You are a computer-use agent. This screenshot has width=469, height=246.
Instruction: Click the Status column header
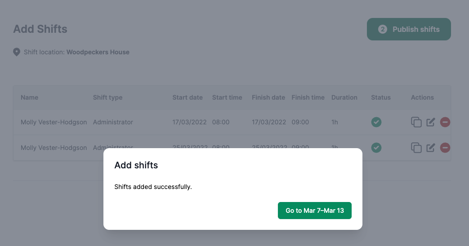tap(381, 97)
